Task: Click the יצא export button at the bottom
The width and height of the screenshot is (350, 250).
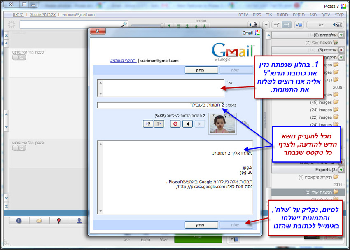Action: [127, 240]
